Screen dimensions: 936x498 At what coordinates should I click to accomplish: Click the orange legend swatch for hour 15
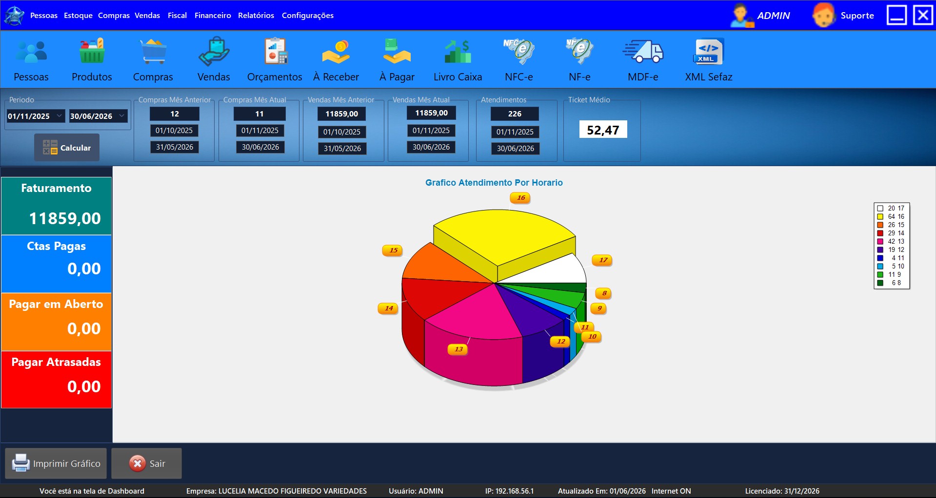880,225
